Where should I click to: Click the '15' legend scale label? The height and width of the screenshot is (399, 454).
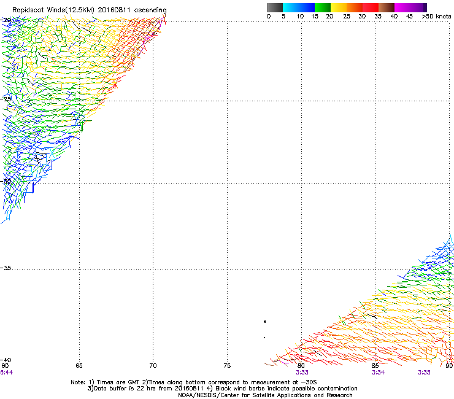[315, 17]
